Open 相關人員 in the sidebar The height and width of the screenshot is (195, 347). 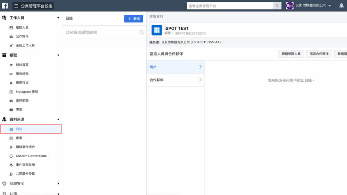click(22, 27)
